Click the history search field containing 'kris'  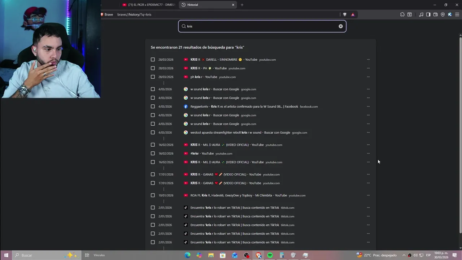262,26
